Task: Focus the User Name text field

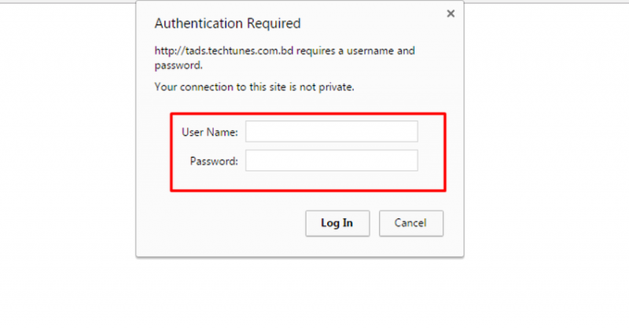Action: pos(331,132)
